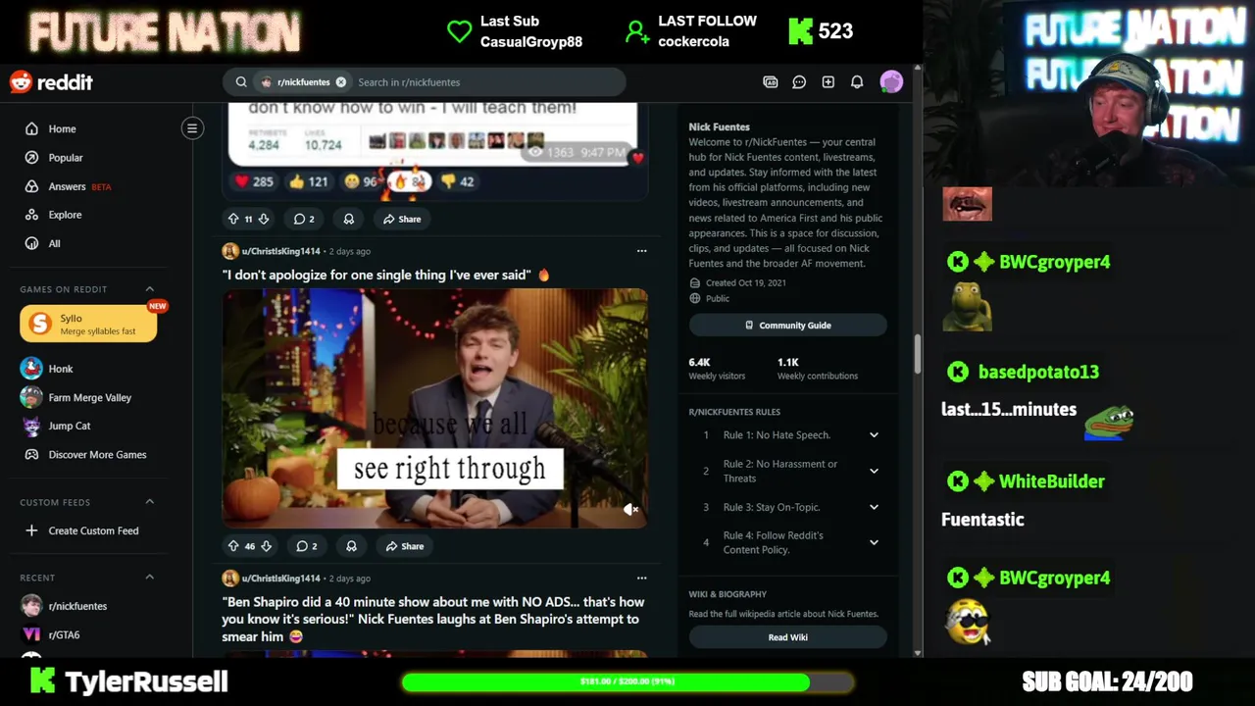Open options menu for the Ben Shapiro post

point(641,578)
